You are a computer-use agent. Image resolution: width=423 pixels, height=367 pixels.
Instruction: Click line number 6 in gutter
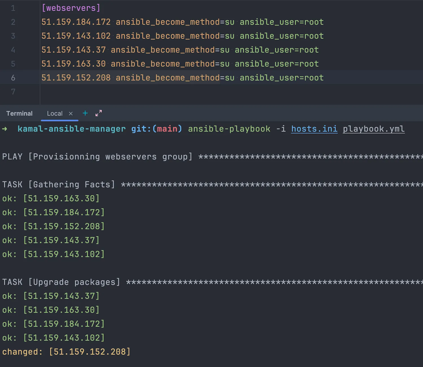pos(13,78)
